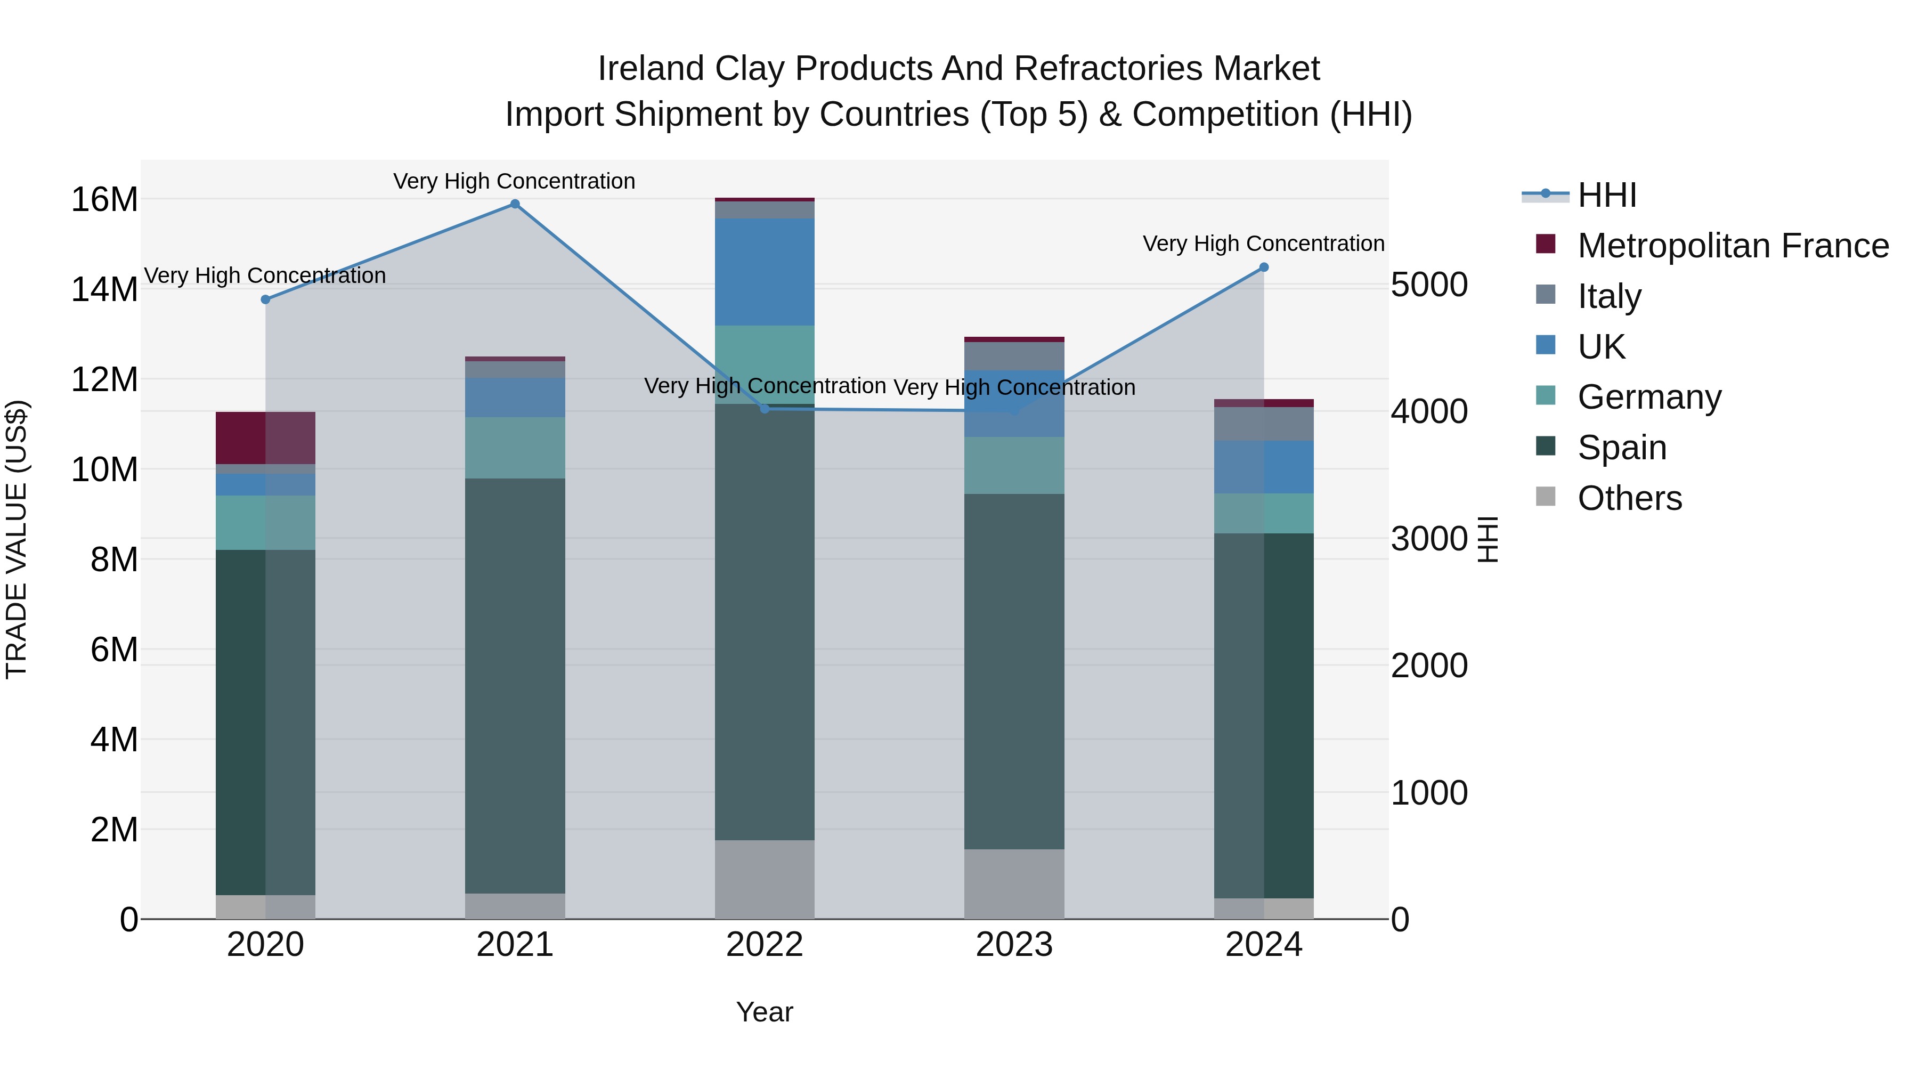Click the UK segment of 2022 bar

(765, 272)
